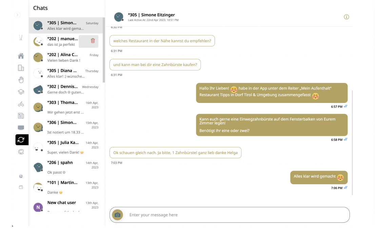Click the newspaper icon in sidebar
Screen dimensions: 375x234
click(21, 116)
